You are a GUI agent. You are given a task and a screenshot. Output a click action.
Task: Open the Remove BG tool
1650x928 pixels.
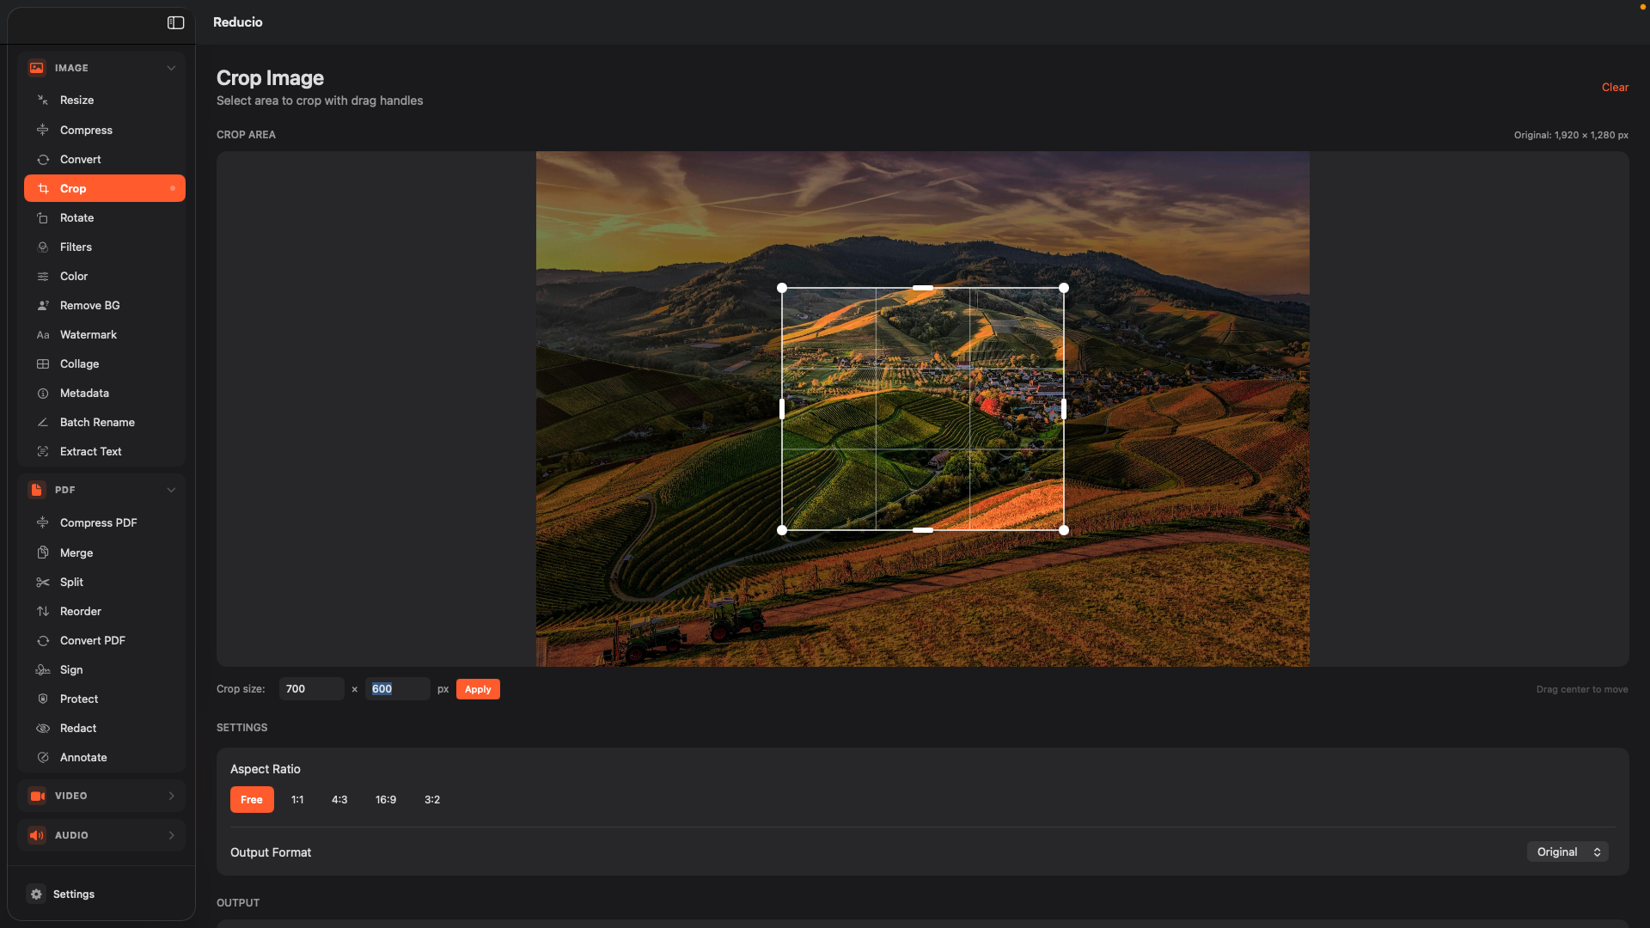tap(89, 305)
